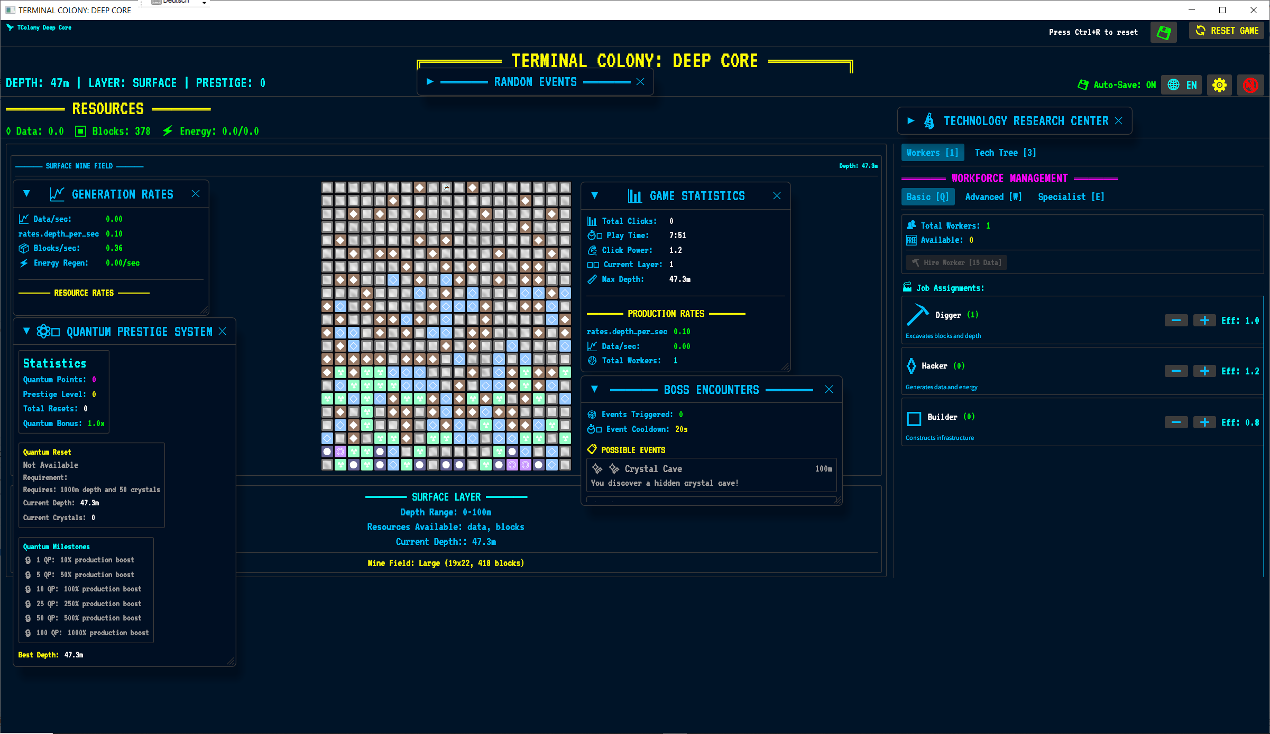
Task: Open the yellow gear settings icon
Action: click(1219, 85)
